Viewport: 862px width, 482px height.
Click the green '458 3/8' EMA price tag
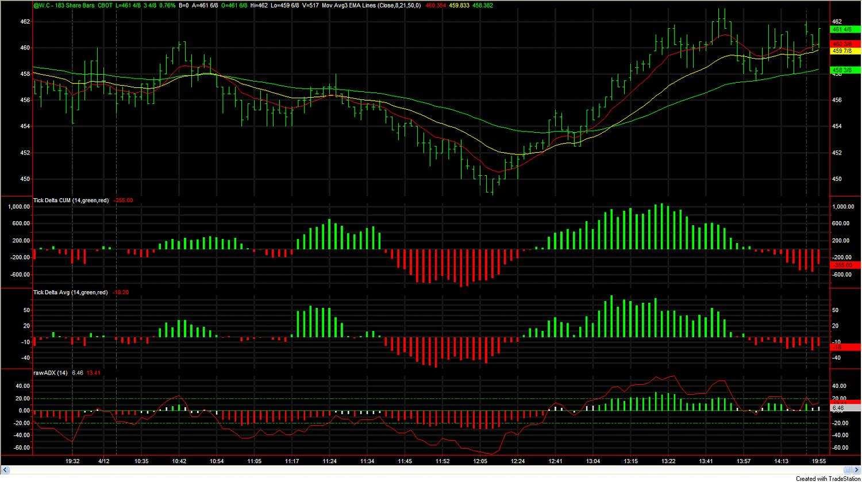pos(845,70)
